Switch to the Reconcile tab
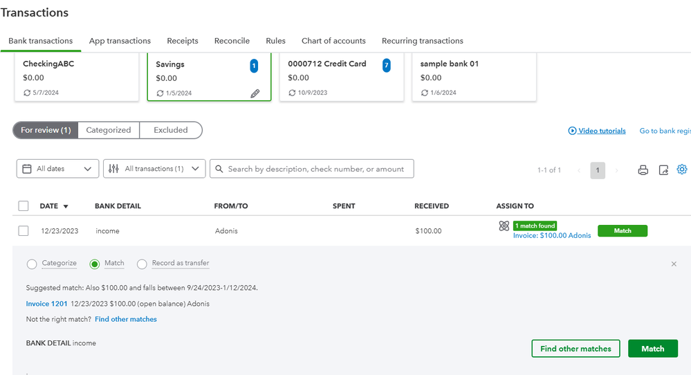691x375 pixels. [x=232, y=41]
